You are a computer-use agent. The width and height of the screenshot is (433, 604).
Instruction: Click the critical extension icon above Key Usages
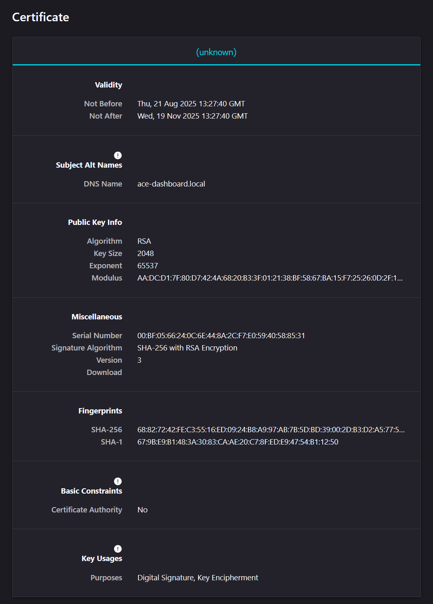(x=118, y=549)
